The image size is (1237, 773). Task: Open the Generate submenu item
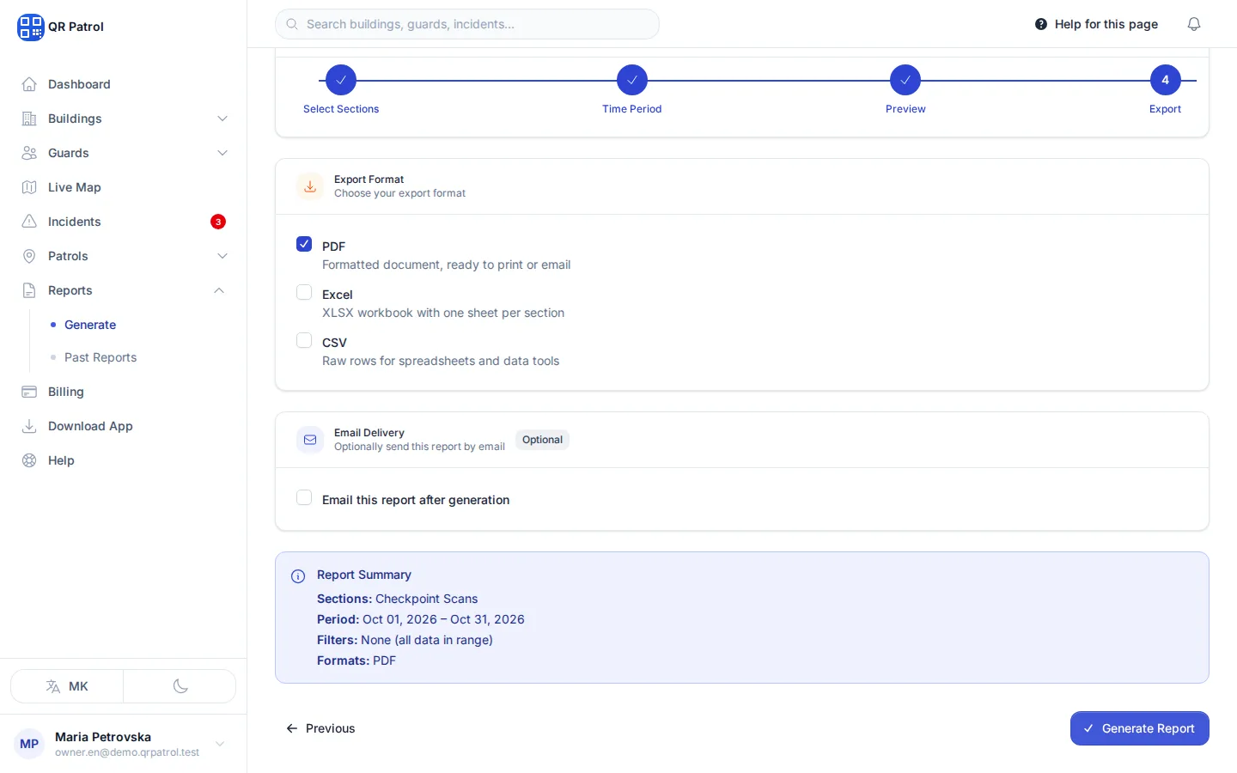coord(90,325)
